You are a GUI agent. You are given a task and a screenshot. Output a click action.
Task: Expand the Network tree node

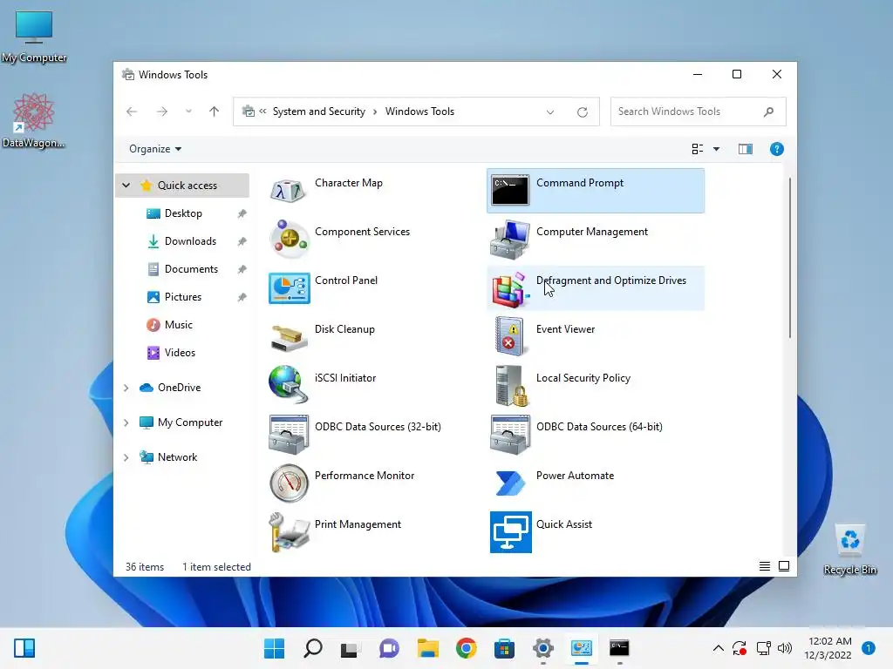(x=126, y=457)
